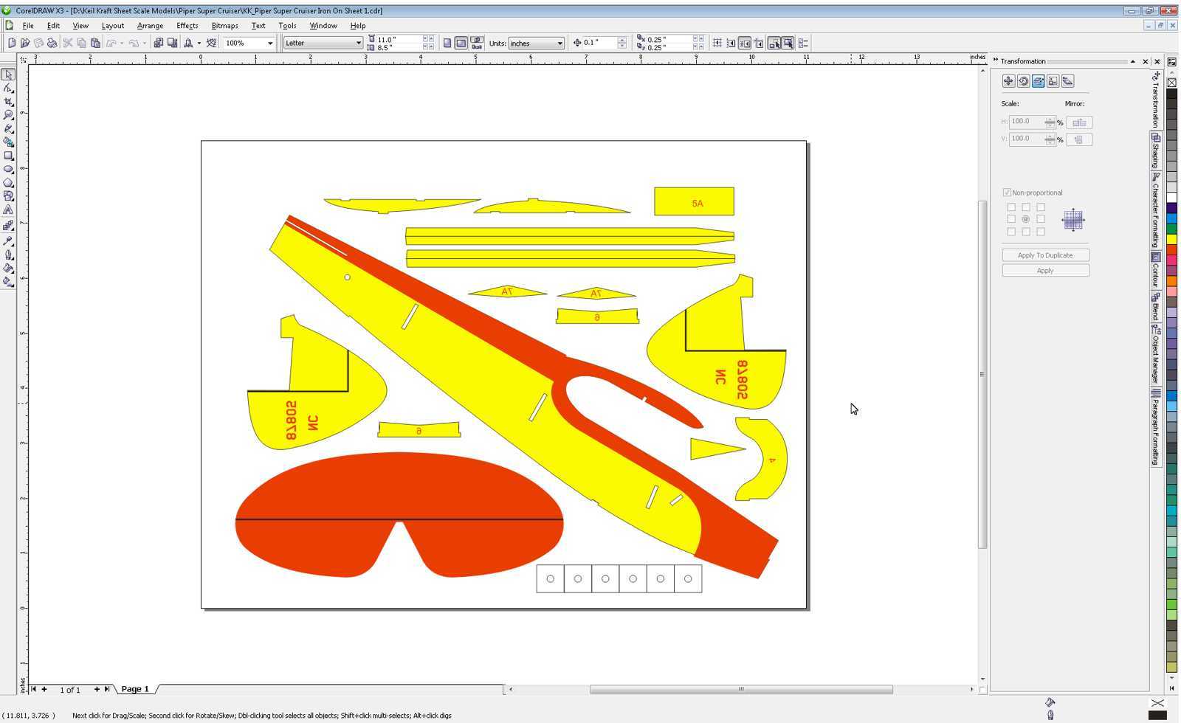Open the Bitmaps menu
The height and width of the screenshot is (723, 1181).
[x=224, y=25]
